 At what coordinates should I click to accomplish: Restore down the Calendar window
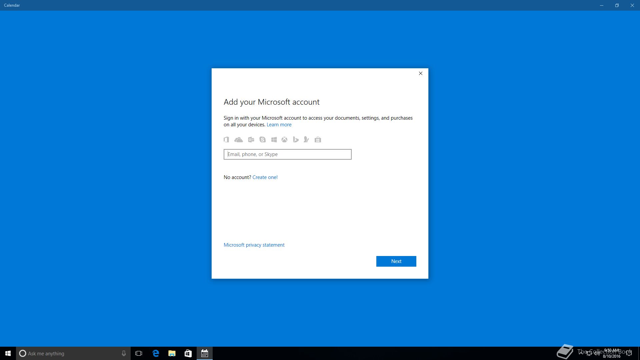[617, 5]
